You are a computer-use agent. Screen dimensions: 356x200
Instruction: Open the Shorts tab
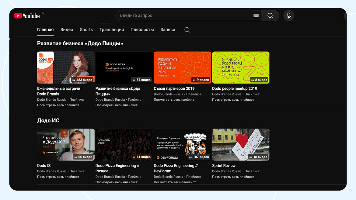[86, 29]
